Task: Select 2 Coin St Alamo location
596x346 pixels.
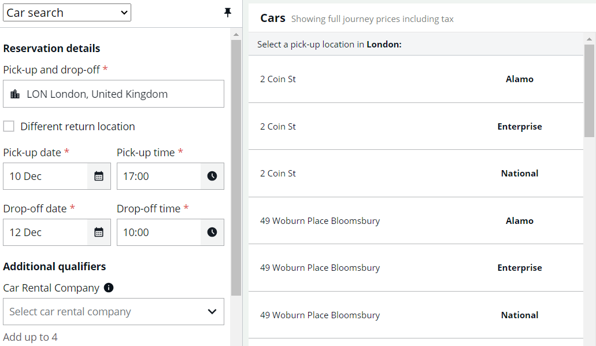Action: pos(416,79)
